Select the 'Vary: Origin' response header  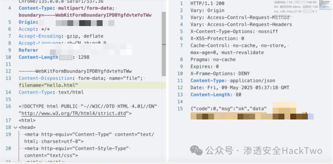(207, 10)
